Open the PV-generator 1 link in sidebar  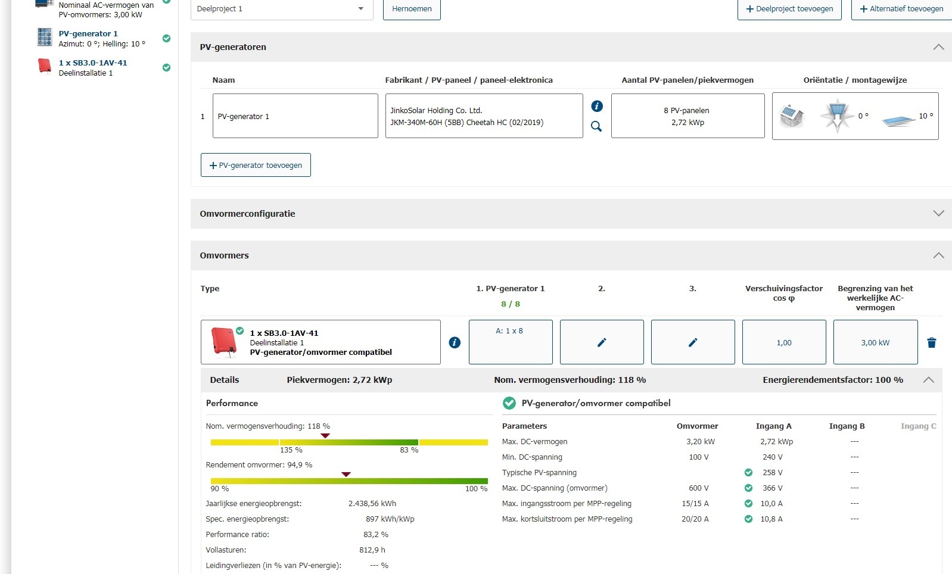coord(88,34)
